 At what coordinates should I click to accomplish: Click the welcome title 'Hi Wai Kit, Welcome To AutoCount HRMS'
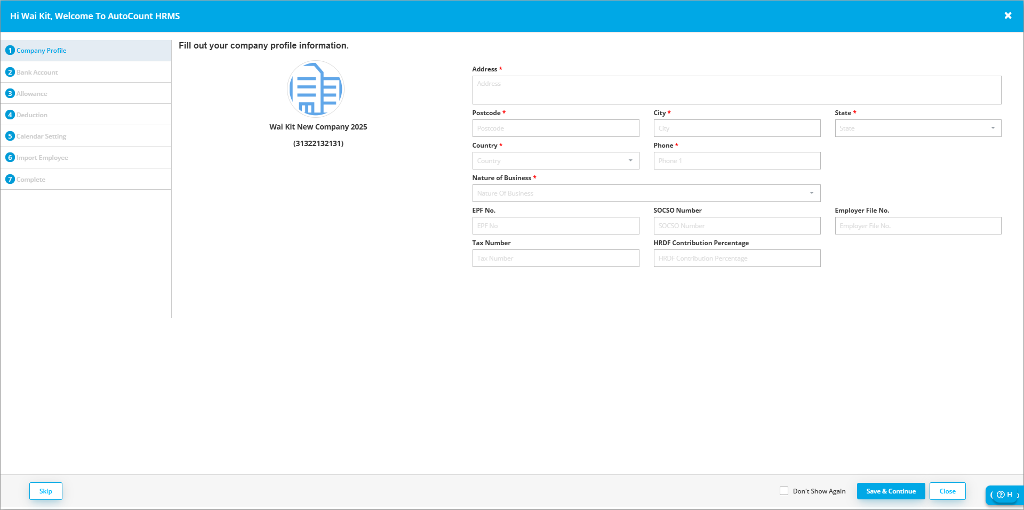coord(95,16)
